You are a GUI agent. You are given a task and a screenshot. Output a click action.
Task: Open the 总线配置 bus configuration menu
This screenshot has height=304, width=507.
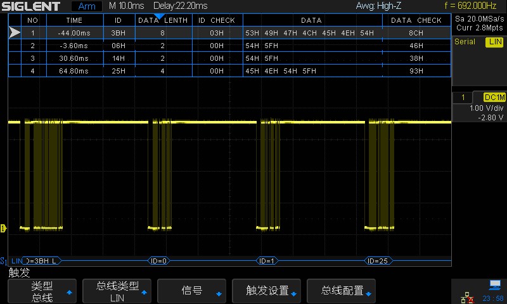click(342, 291)
